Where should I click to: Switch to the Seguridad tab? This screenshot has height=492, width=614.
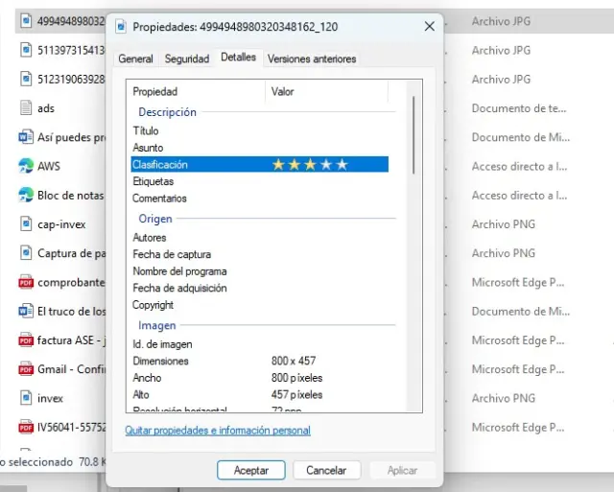pyautogui.click(x=186, y=59)
